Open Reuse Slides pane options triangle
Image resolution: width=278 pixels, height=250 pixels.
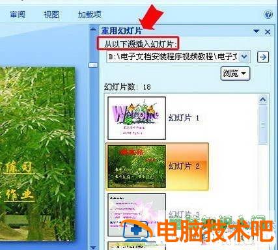(257, 31)
